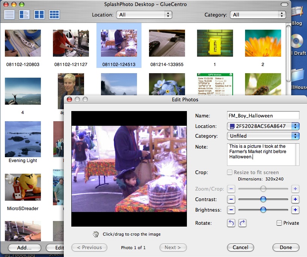Expand the Unfiled category dropdown

tap(263, 136)
